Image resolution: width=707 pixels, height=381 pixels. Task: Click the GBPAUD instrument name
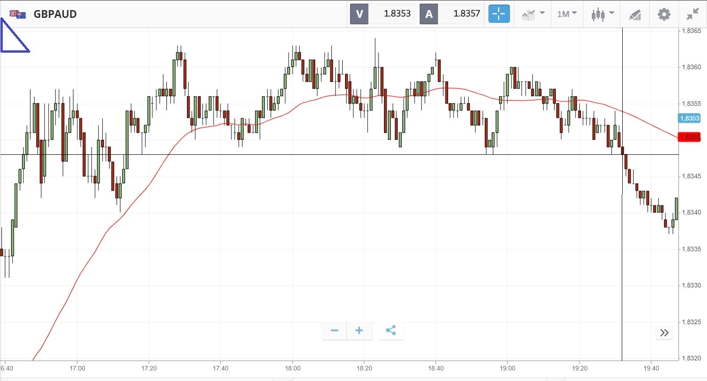pos(55,14)
